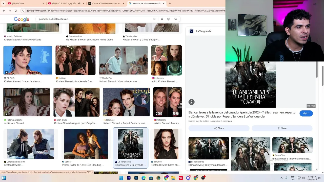Open Discord from taskbar
Viewport: 324px width, 182px height.
[188, 178]
